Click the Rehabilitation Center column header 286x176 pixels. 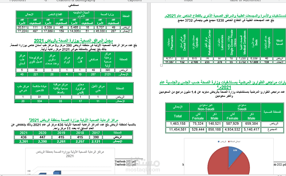207,43
